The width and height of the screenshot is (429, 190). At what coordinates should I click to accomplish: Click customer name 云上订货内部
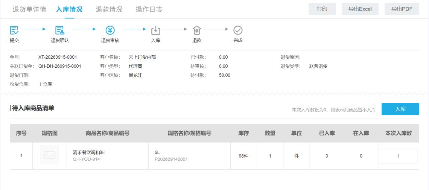point(142,57)
